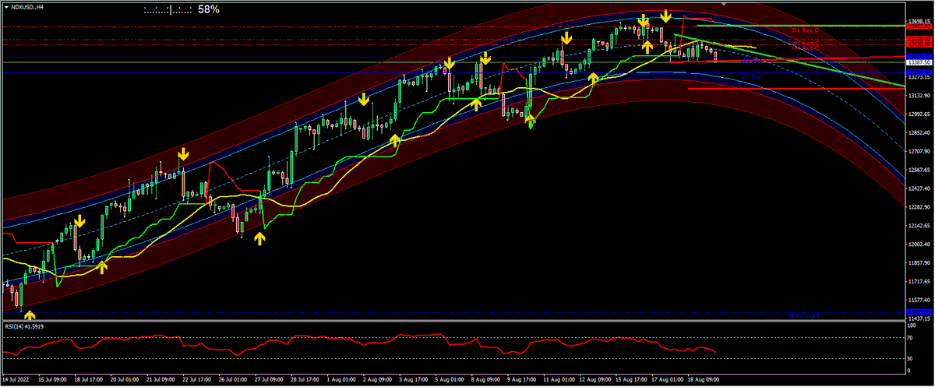
Task: Click the 58% indicator readout
Action: point(208,9)
